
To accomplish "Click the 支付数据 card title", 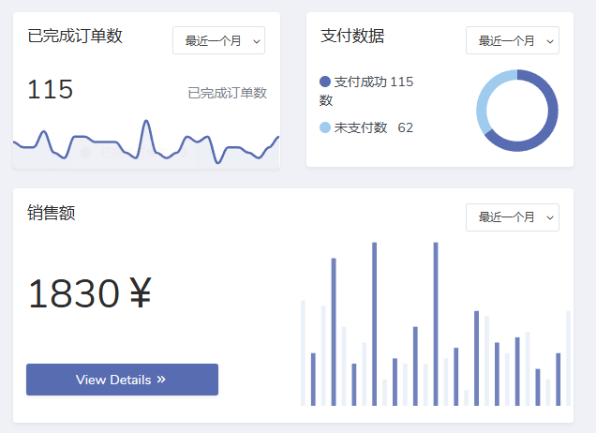I will click(352, 37).
